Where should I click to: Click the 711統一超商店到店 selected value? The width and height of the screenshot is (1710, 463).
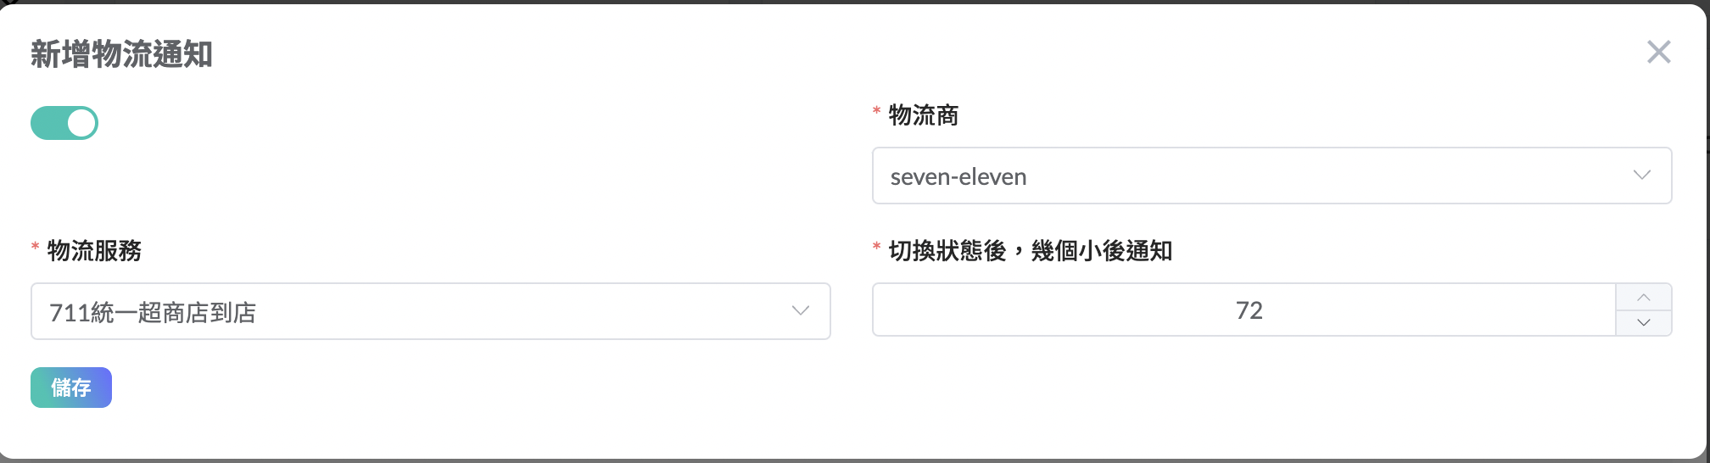[x=153, y=313]
